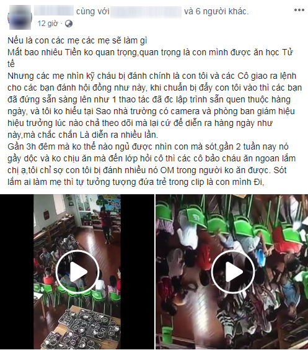
Task: Open the three-dots post options menu
Action: [x=299, y=10]
